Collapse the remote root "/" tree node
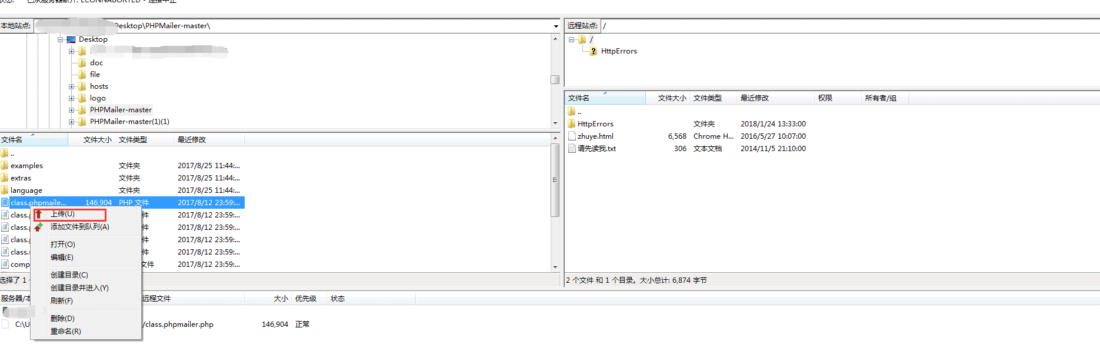1100x348 pixels. point(571,39)
